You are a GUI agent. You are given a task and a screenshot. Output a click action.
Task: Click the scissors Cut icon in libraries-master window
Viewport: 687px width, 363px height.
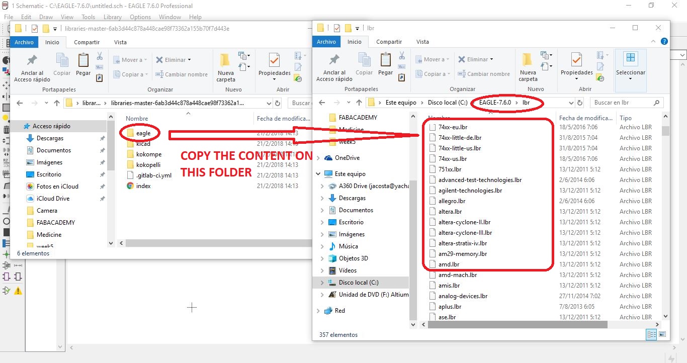(100, 56)
